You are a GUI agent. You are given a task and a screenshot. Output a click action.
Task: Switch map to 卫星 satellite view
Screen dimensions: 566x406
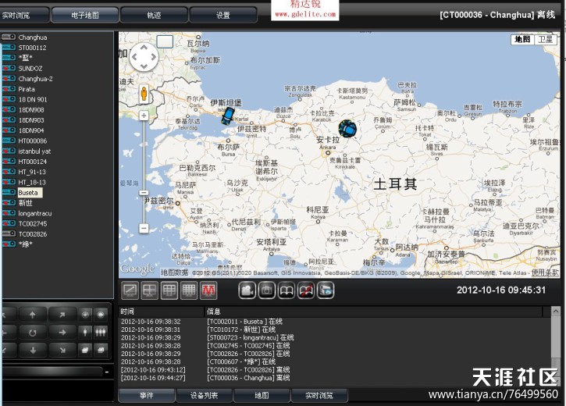pos(545,39)
